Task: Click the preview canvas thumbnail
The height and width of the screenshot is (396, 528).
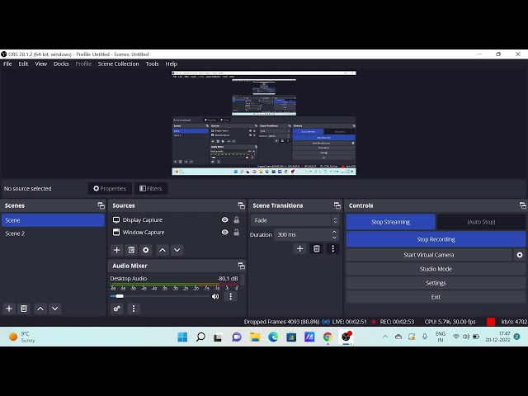Action: tap(264, 123)
